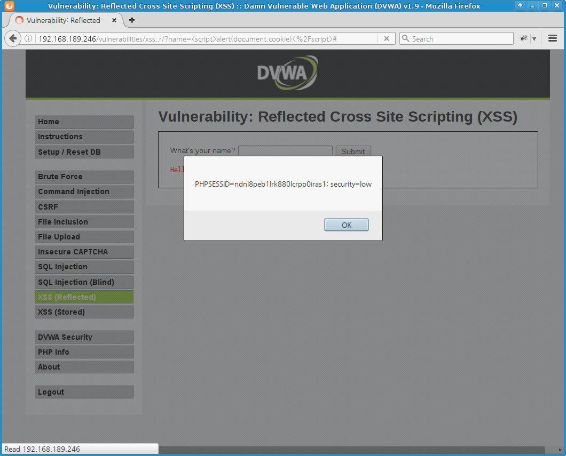Click the address bar URL field

207,39
